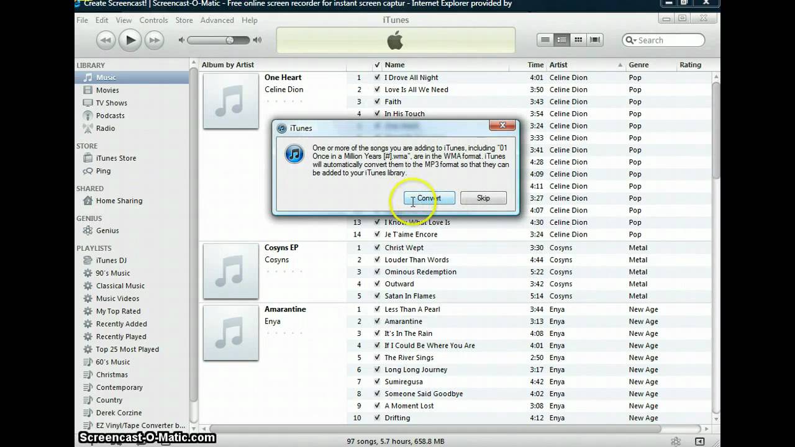Switch to grid view

[x=578, y=40]
